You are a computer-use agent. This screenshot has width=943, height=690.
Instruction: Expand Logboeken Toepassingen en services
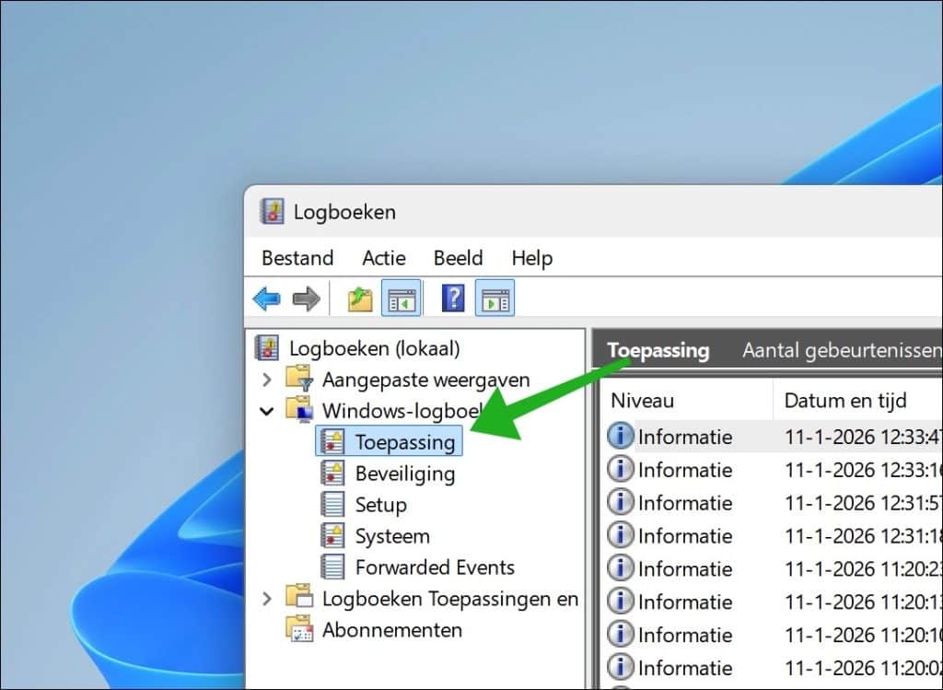point(267,598)
